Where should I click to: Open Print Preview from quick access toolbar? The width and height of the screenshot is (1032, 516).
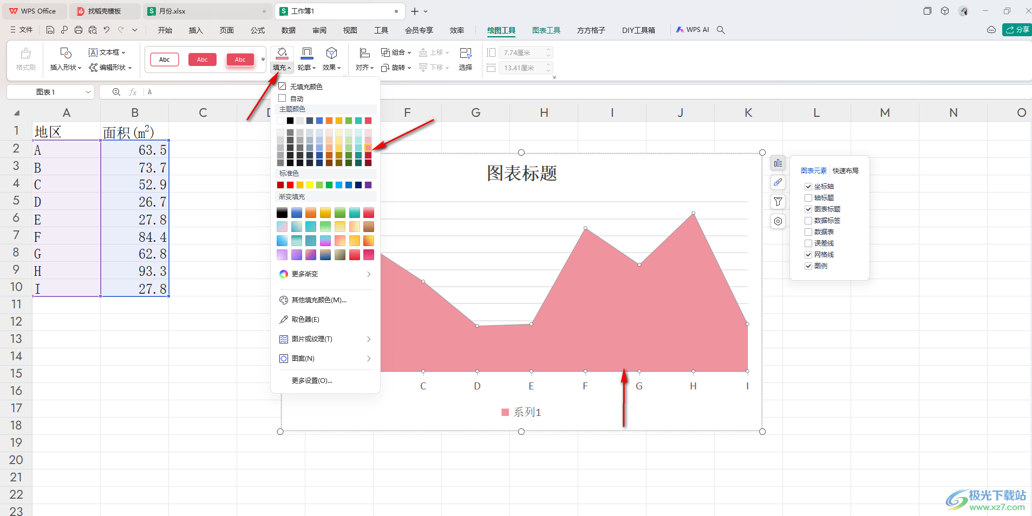tap(93, 30)
